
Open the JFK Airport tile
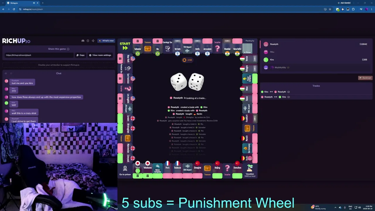pyautogui.click(x=125, y=108)
